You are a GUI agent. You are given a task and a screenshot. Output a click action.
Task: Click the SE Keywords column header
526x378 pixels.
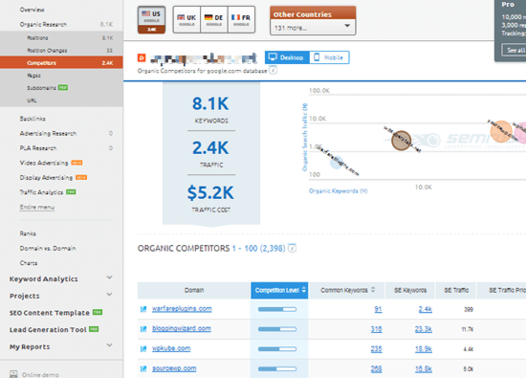coord(410,290)
